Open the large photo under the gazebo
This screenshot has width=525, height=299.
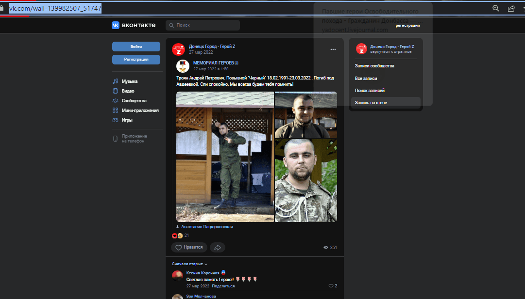[225, 157]
